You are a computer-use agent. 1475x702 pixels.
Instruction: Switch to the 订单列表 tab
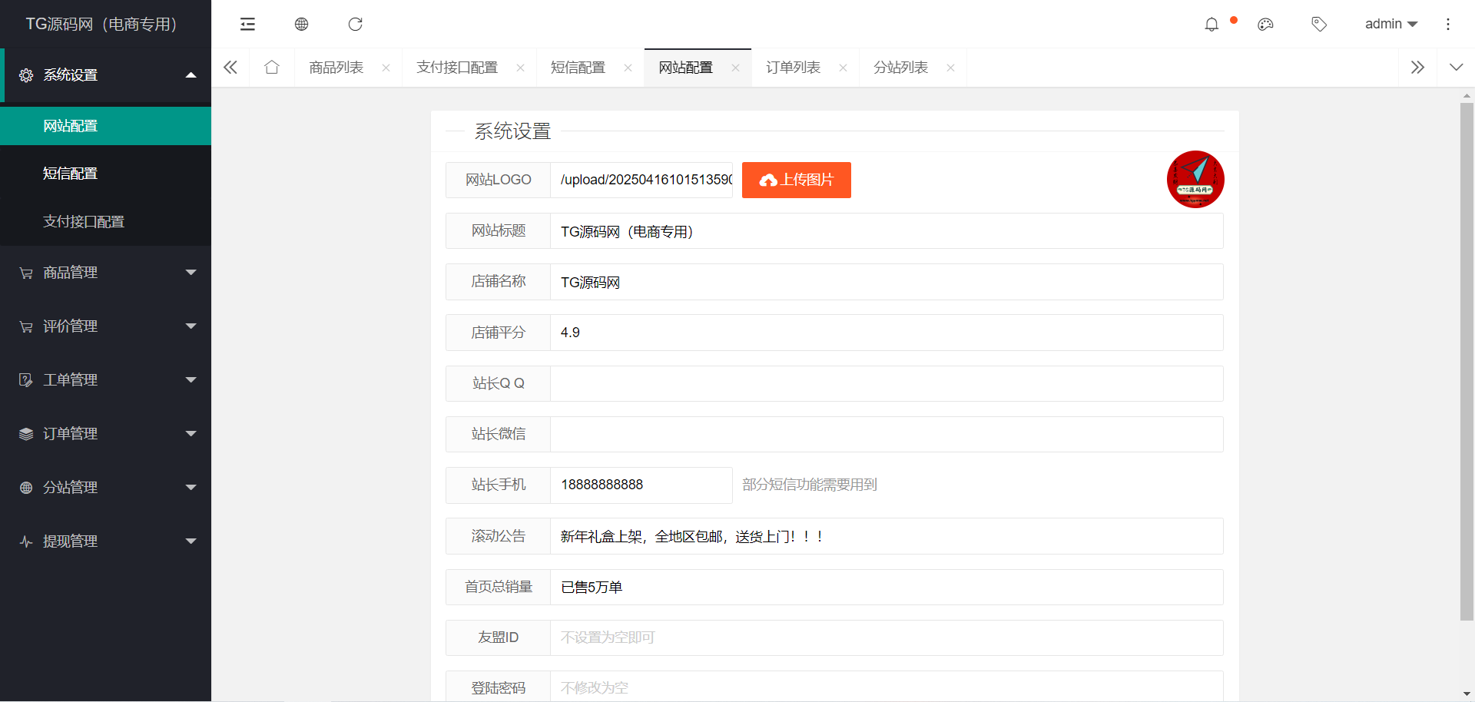point(793,68)
